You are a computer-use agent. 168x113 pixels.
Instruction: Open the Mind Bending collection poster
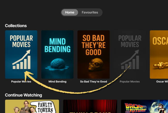[57, 55]
